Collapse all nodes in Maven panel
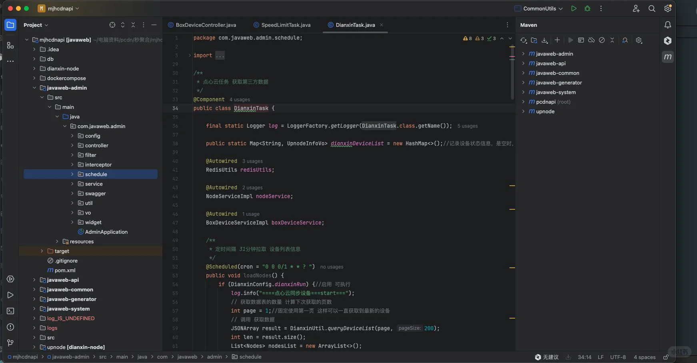This screenshot has width=697, height=363. (612, 40)
